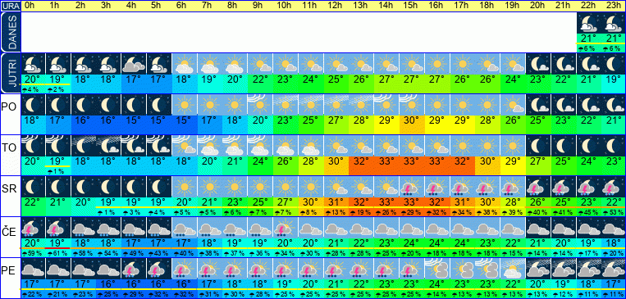
Task: Click the 12h column header
Action: (335, 6)
